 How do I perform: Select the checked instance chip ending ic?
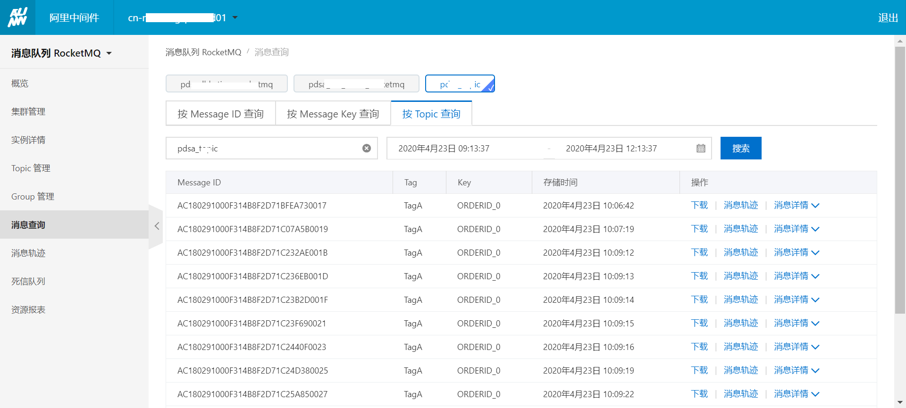460,84
